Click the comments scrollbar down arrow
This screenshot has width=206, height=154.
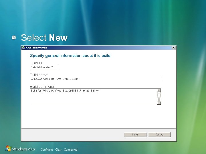(x=159, y=103)
